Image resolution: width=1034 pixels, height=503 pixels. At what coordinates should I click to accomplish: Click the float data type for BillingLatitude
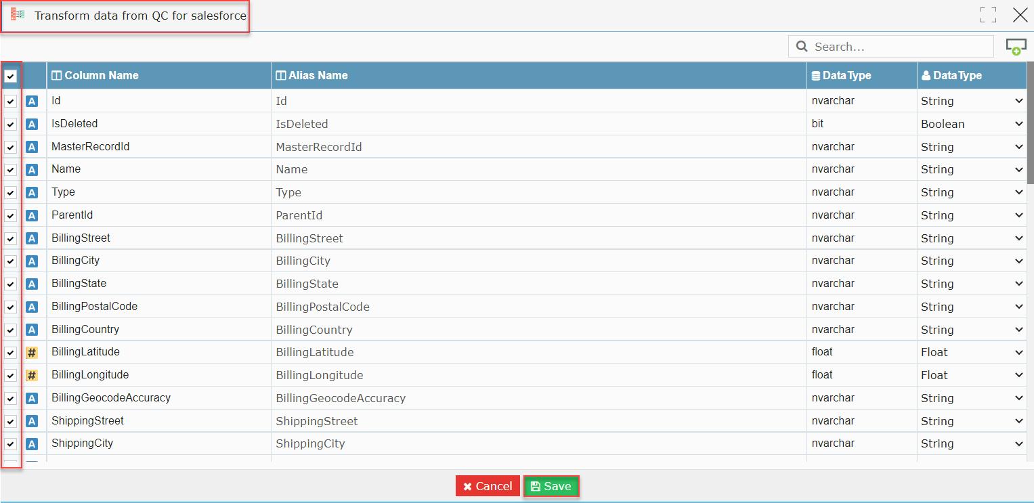(x=861, y=352)
